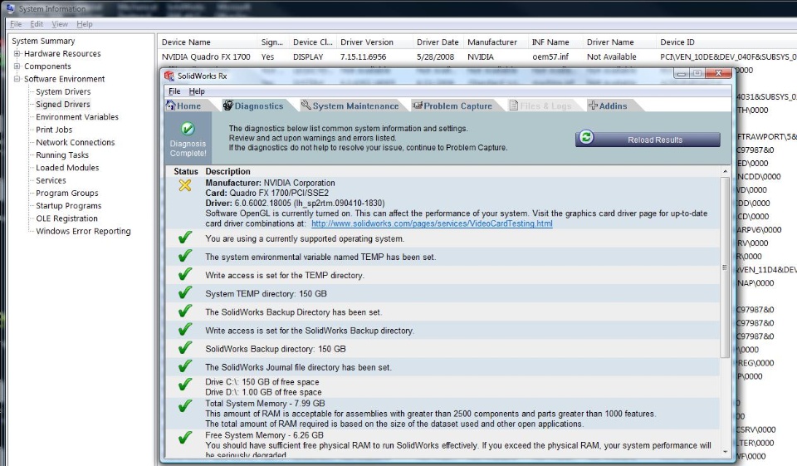Select NVIDIA Quadro FX 1700 device row
Screen dimensions: 797x466
pos(206,57)
